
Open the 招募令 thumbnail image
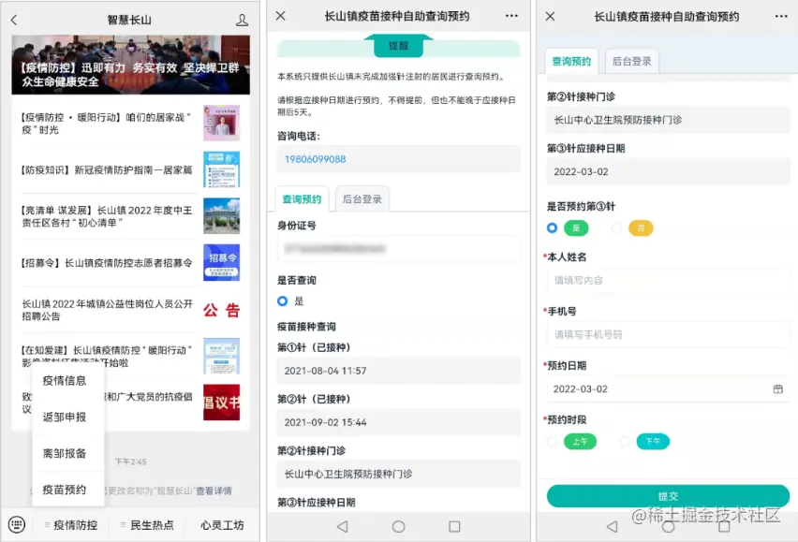(221, 262)
